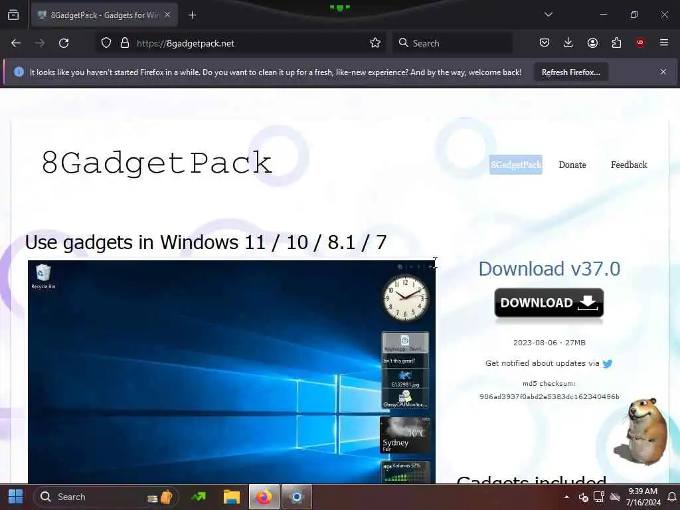Open the Firefox View button
The width and height of the screenshot is (680, 510).
tap(13, 15)
